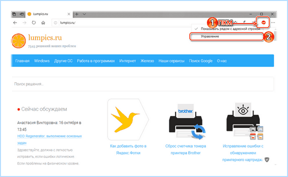Select 'Управление' in context menu
The width and height of the screenshot is (288, 177).
227,37
